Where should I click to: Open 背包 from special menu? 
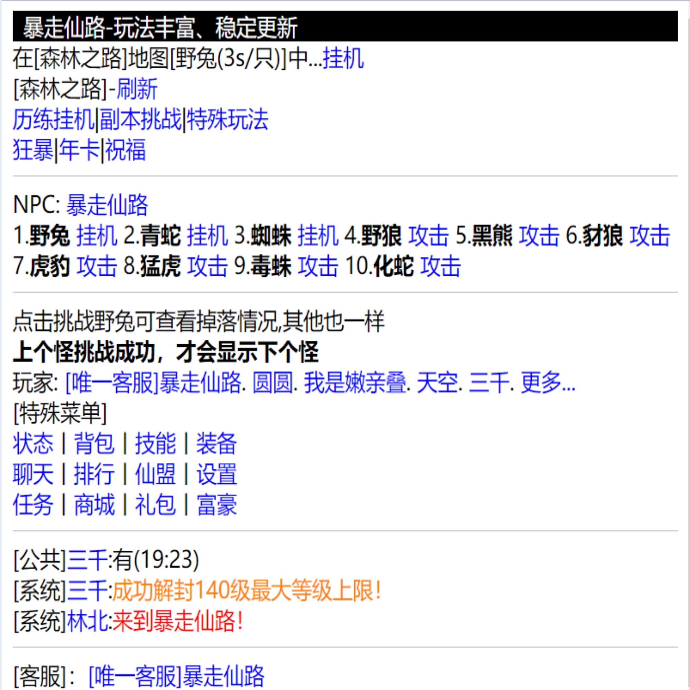point(94,443)
